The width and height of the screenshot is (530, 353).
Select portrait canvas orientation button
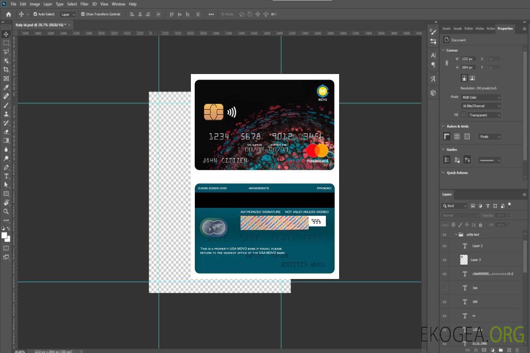pyautogui.click(x=464, y=78)
